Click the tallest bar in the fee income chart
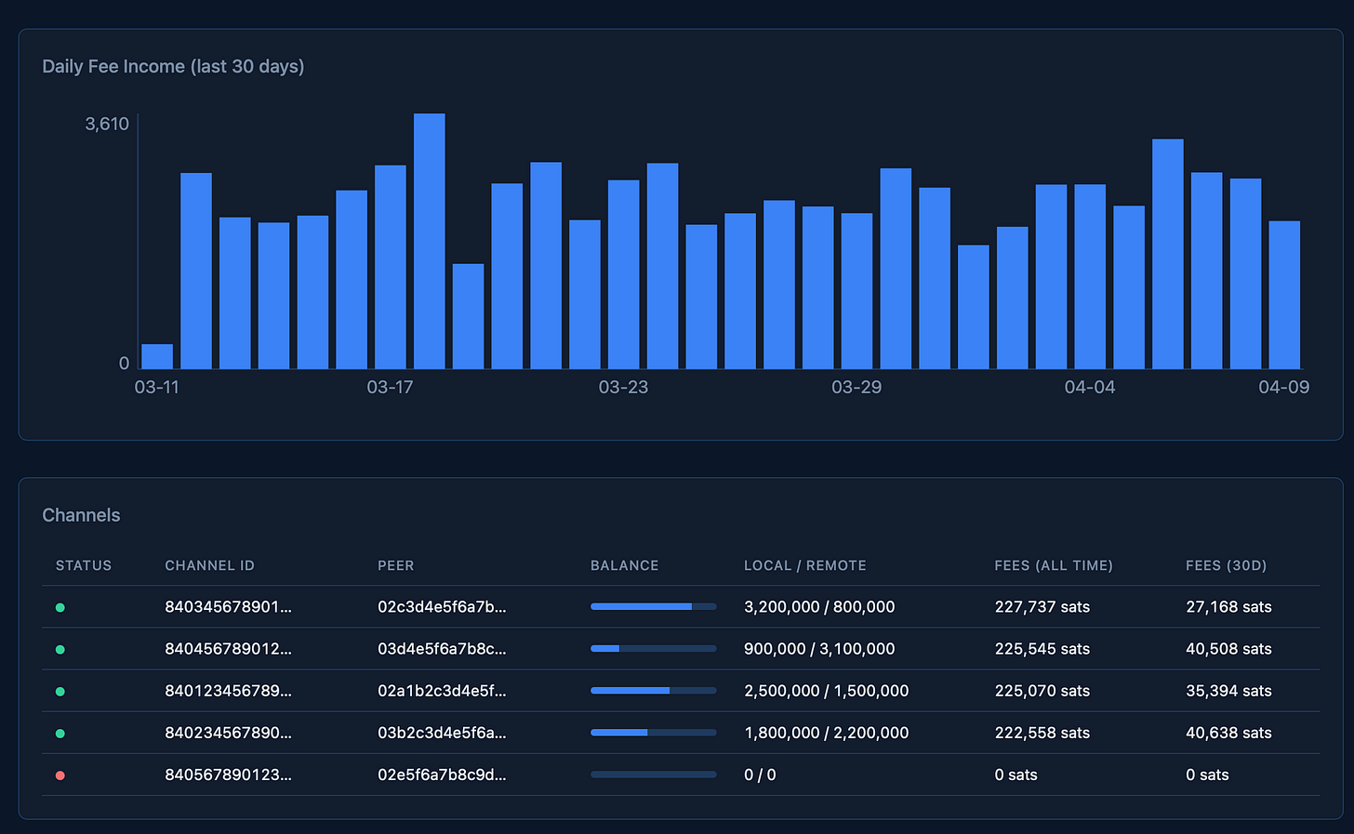 (430, 242)
